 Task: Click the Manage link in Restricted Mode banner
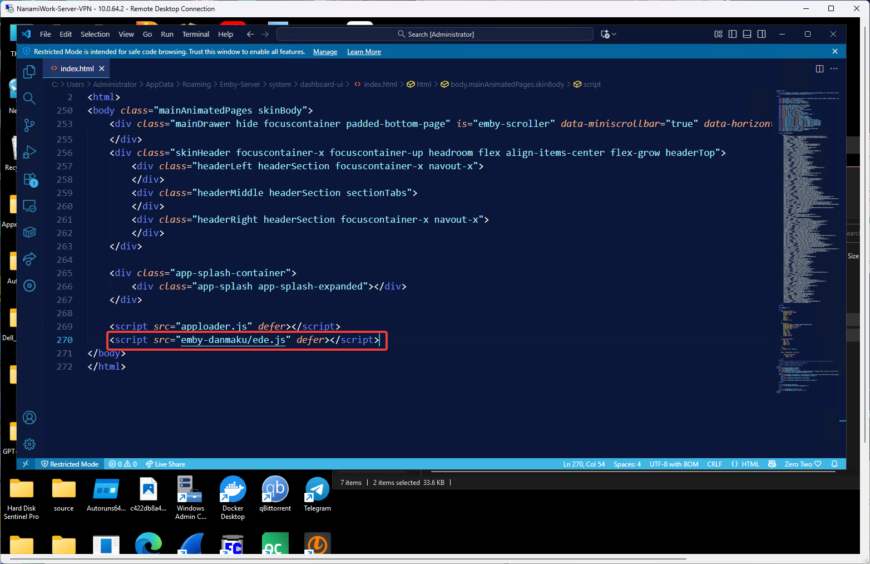pos(325,52)
